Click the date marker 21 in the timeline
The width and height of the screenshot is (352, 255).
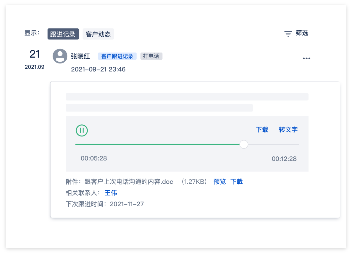click(35, 54)
